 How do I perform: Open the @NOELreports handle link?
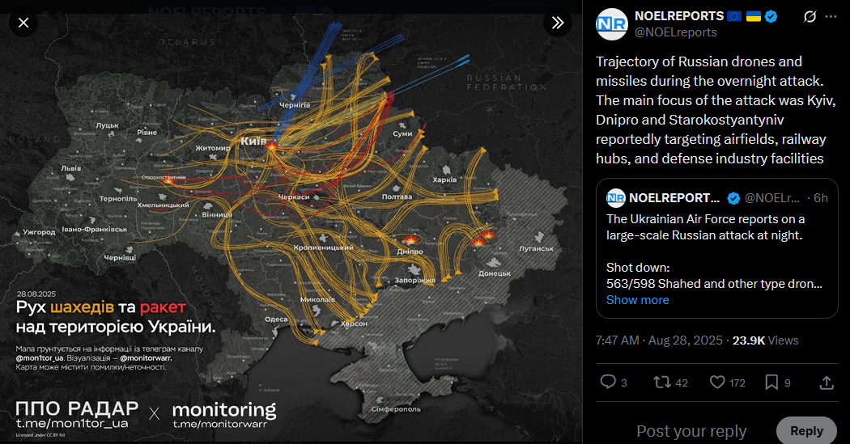tap(675, 32)
